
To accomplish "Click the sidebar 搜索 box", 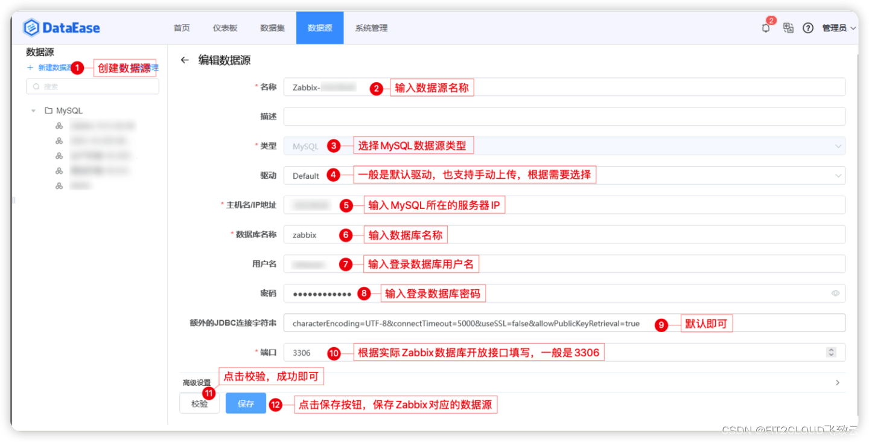I will point(92,86).
